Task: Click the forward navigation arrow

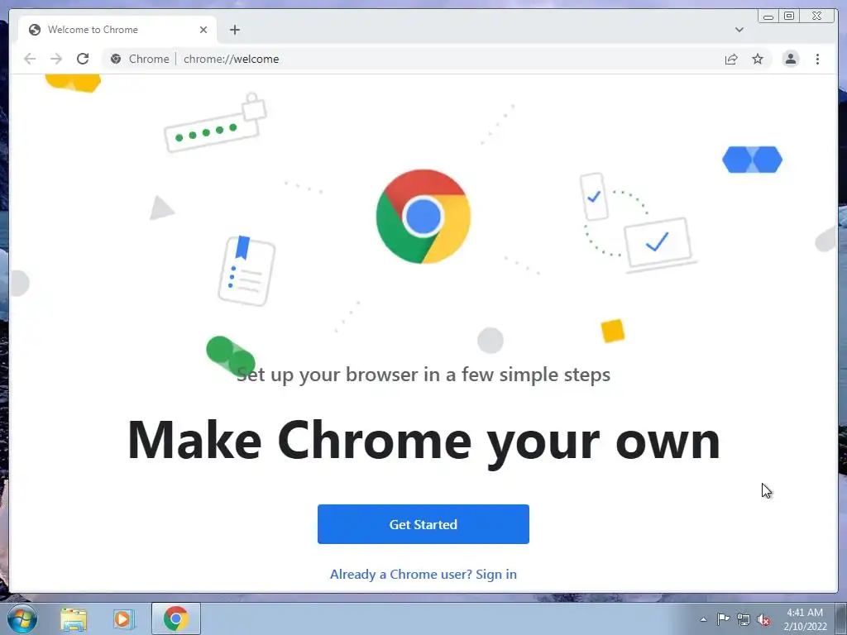Action: [56, 59]
